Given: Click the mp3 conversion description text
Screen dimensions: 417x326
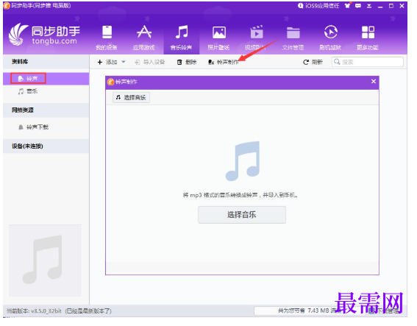Looking at the screenshot, I should [x=240, y=195].
